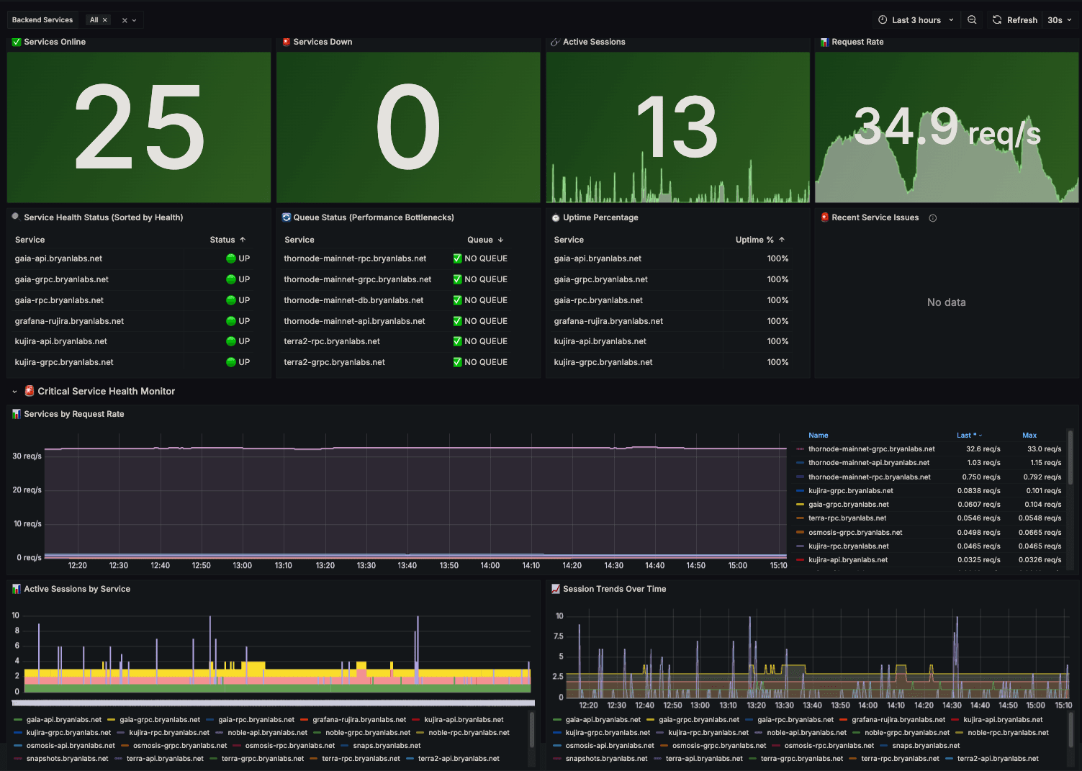Collapse the Critical Service Health Monitor row chevron
Image resolution: width=1082 pixels, height=771 pixels.
(x=14, y=392)
